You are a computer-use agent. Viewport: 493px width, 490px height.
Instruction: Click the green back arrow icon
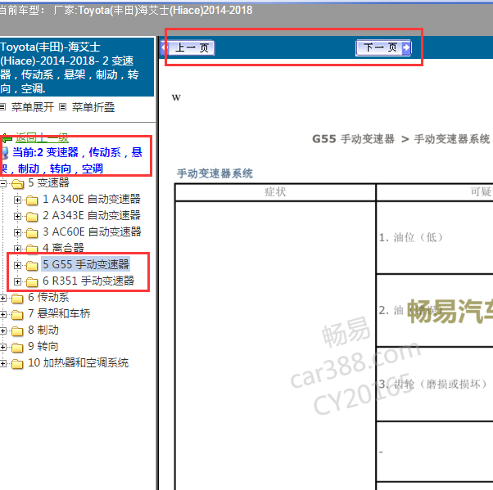pyautogui.click(x=7, y=138)
